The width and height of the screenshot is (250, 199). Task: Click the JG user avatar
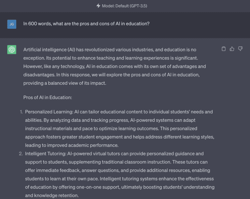[x=12, y=24]
